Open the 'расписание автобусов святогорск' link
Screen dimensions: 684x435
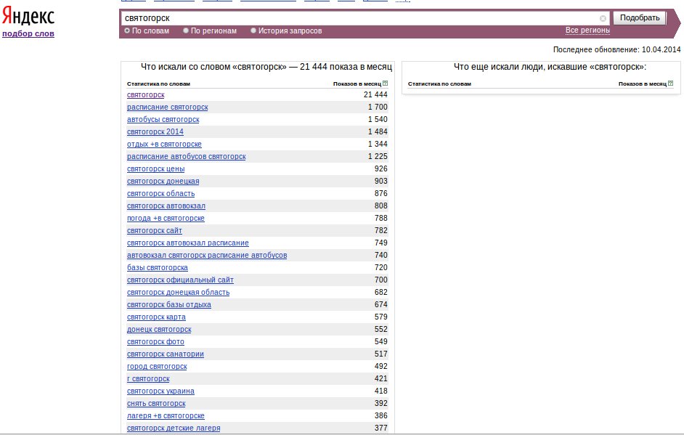187,156
